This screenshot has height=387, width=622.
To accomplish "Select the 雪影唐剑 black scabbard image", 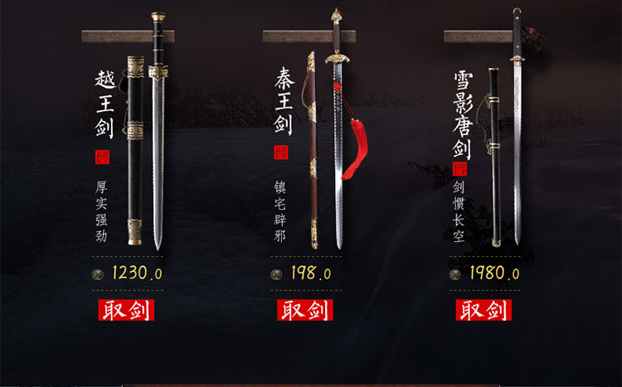I will tap(494, 157).
